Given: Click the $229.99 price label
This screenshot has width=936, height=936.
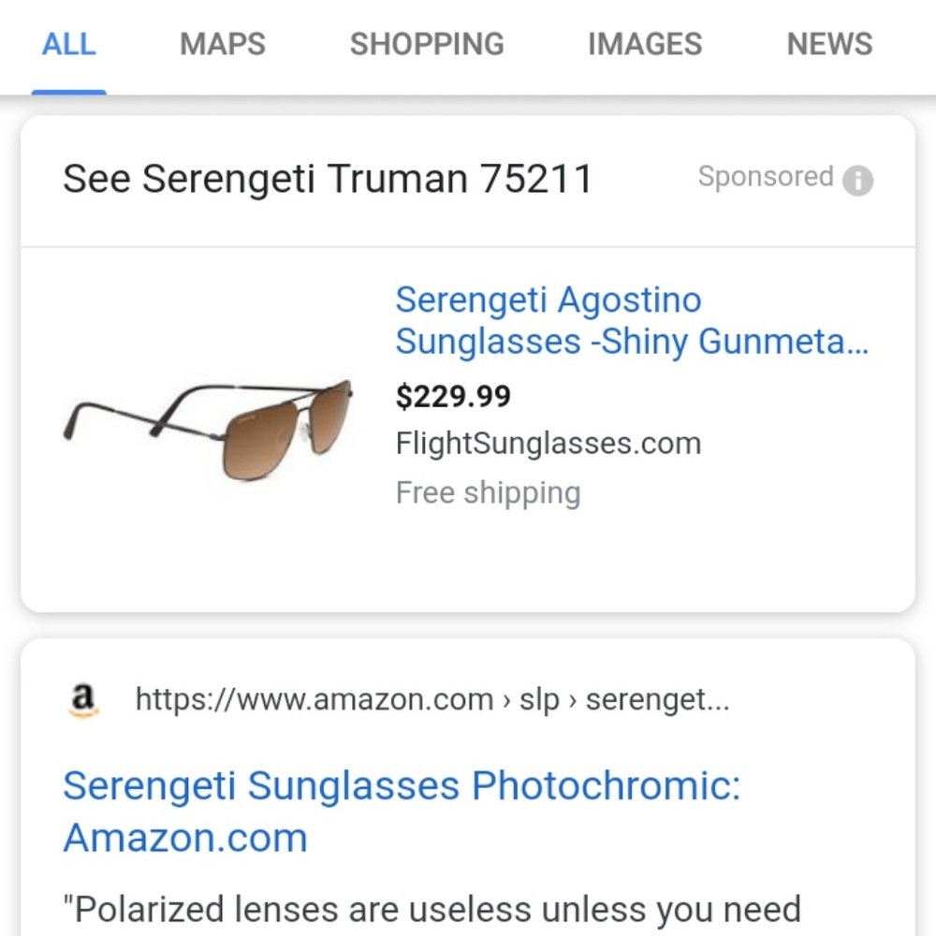Looking at the screenshot, I should coord(453,396).
